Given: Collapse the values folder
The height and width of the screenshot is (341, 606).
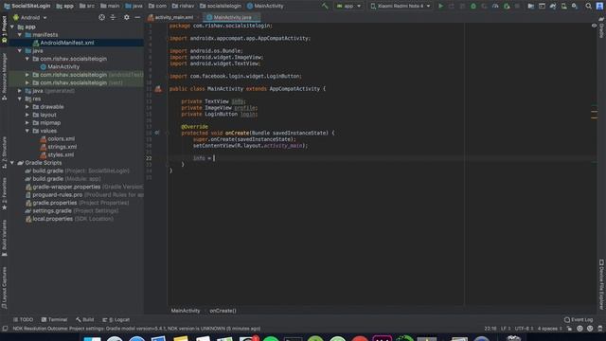Looking at the screenshot, I should pyautogui.click(x=27, y=131).
